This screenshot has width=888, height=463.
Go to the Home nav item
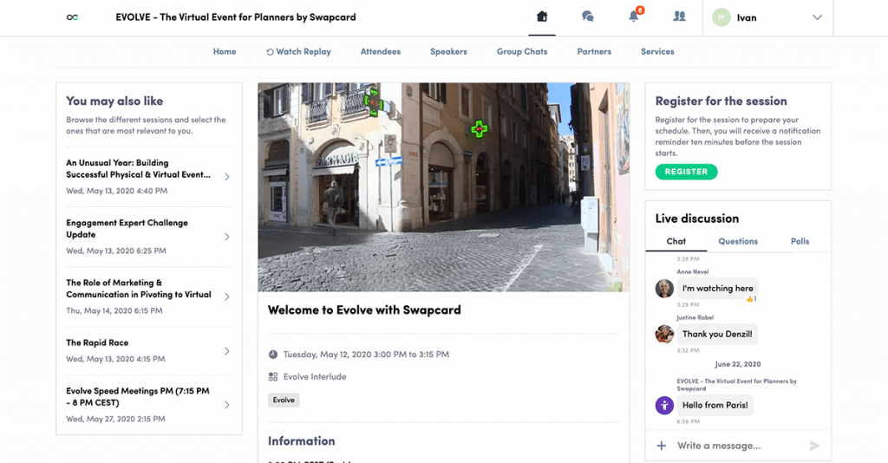point(225,51)
